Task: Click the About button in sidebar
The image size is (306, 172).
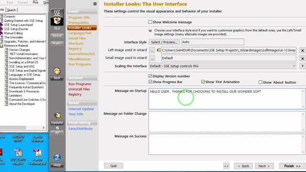Action: [x=57, y=36]
